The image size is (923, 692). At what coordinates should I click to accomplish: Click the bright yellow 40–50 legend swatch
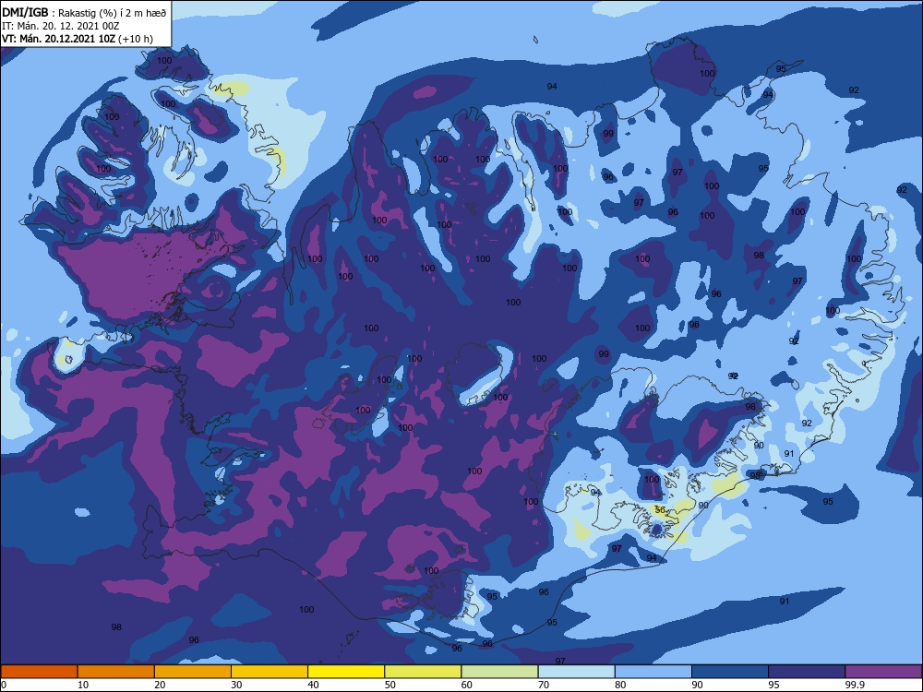(346, 672)
